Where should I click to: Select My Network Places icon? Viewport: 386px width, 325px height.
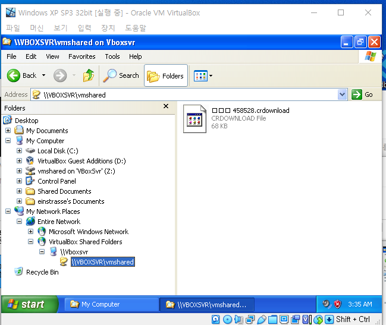19,211
